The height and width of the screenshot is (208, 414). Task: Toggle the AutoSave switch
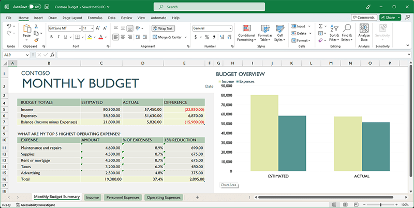pyautogui.click(x=35, y=7)
